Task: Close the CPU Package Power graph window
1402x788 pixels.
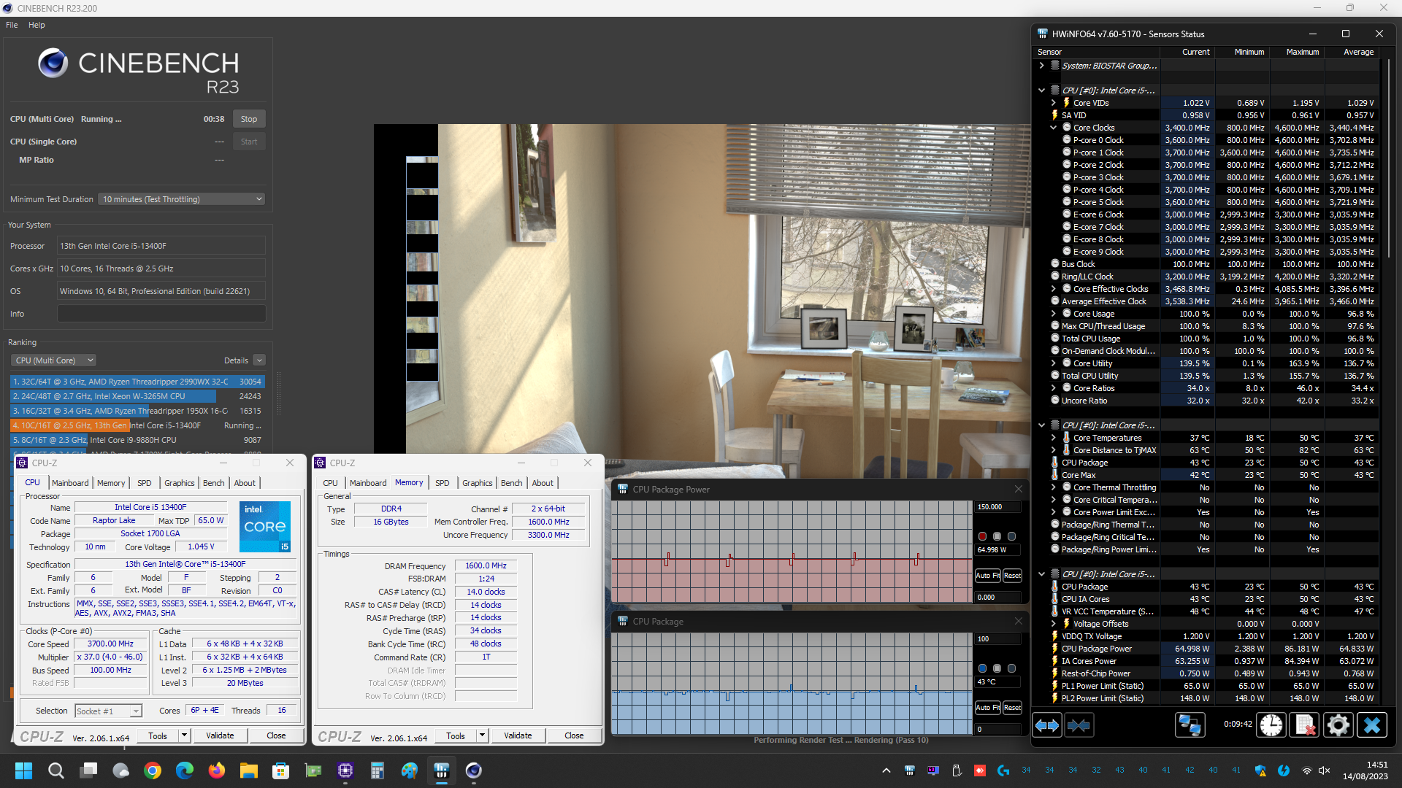Action: tap(1018, 489)
